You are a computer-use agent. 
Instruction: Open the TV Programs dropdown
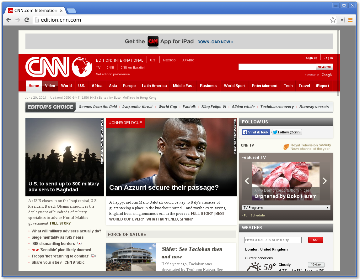click(x=286, y=207)
